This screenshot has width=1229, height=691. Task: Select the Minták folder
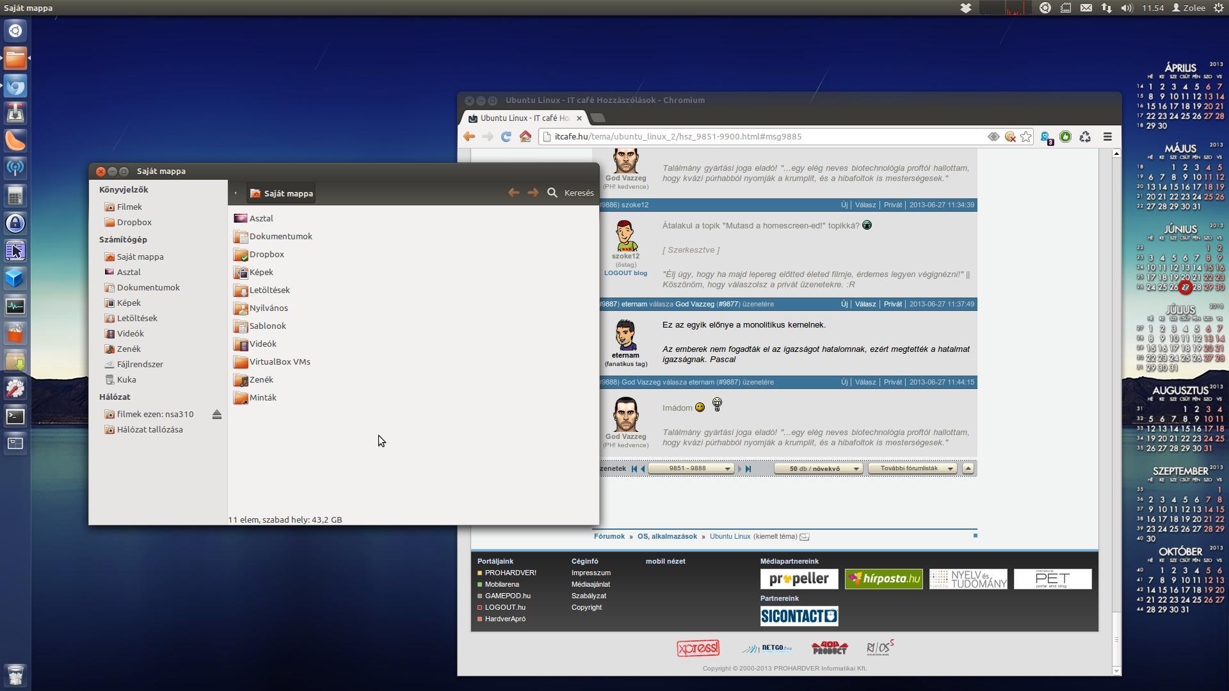255,397
